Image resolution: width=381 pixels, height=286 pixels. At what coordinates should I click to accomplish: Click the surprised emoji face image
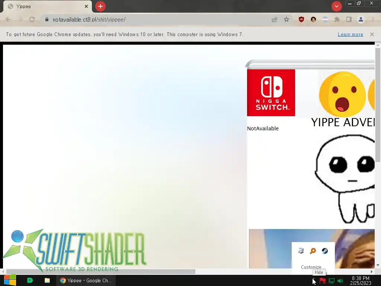(x=342, y=93)
